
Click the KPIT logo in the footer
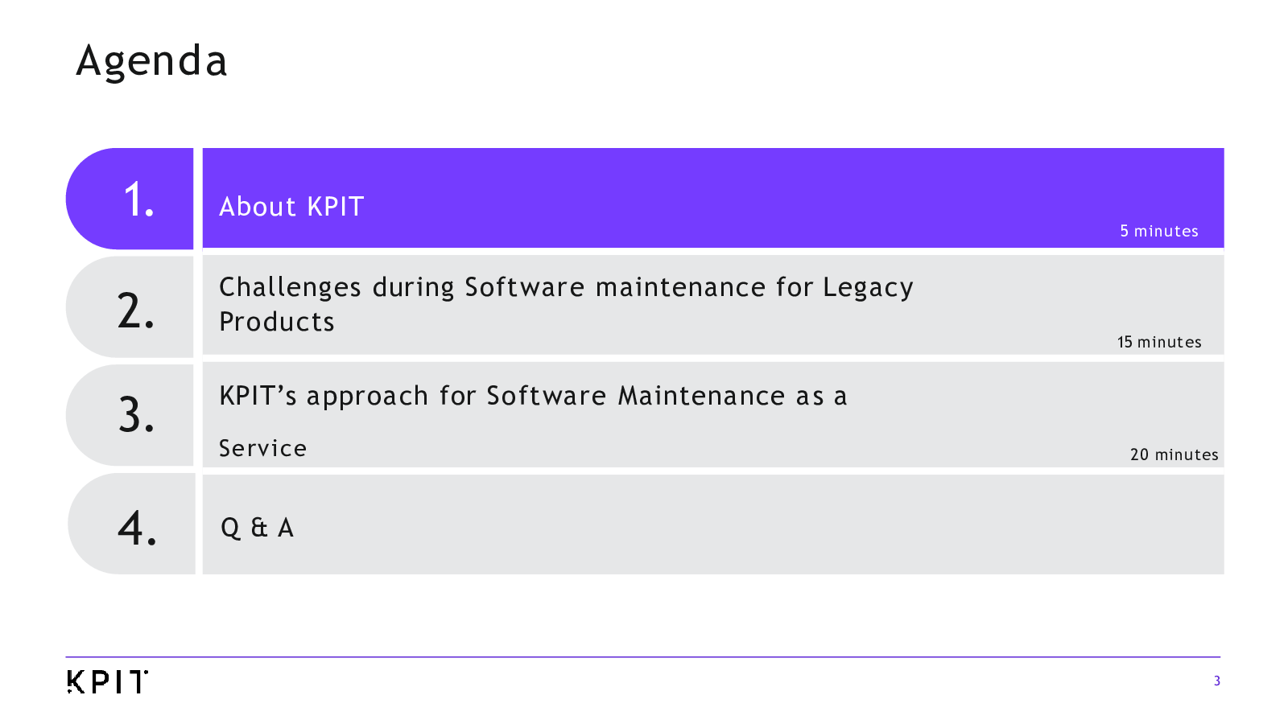107,681
